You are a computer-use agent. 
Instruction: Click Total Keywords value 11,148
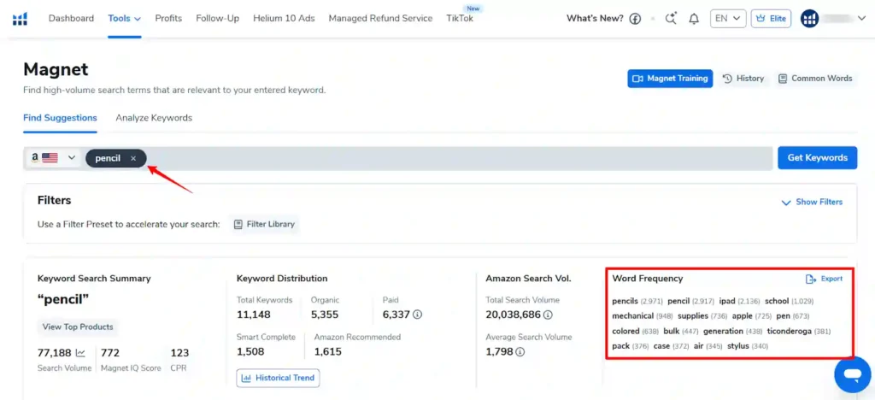[253, 315]
